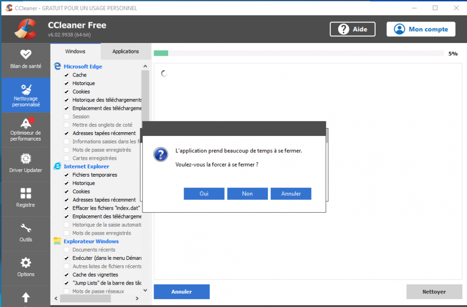This screenshot has width=467, height=307.
Task: Click the Explorateur Windows folder icon
Action: pos(57,241)
